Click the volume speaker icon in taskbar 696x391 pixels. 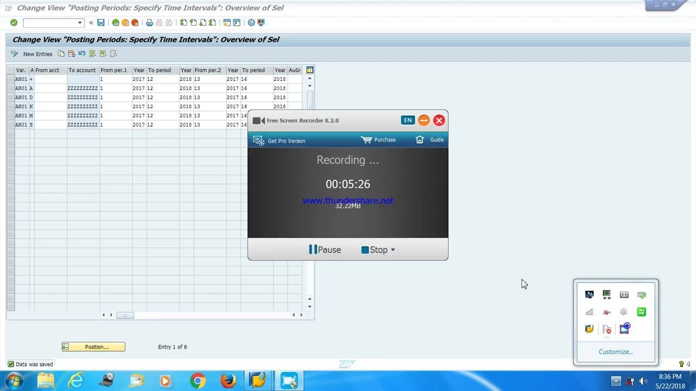coord(643,381)
